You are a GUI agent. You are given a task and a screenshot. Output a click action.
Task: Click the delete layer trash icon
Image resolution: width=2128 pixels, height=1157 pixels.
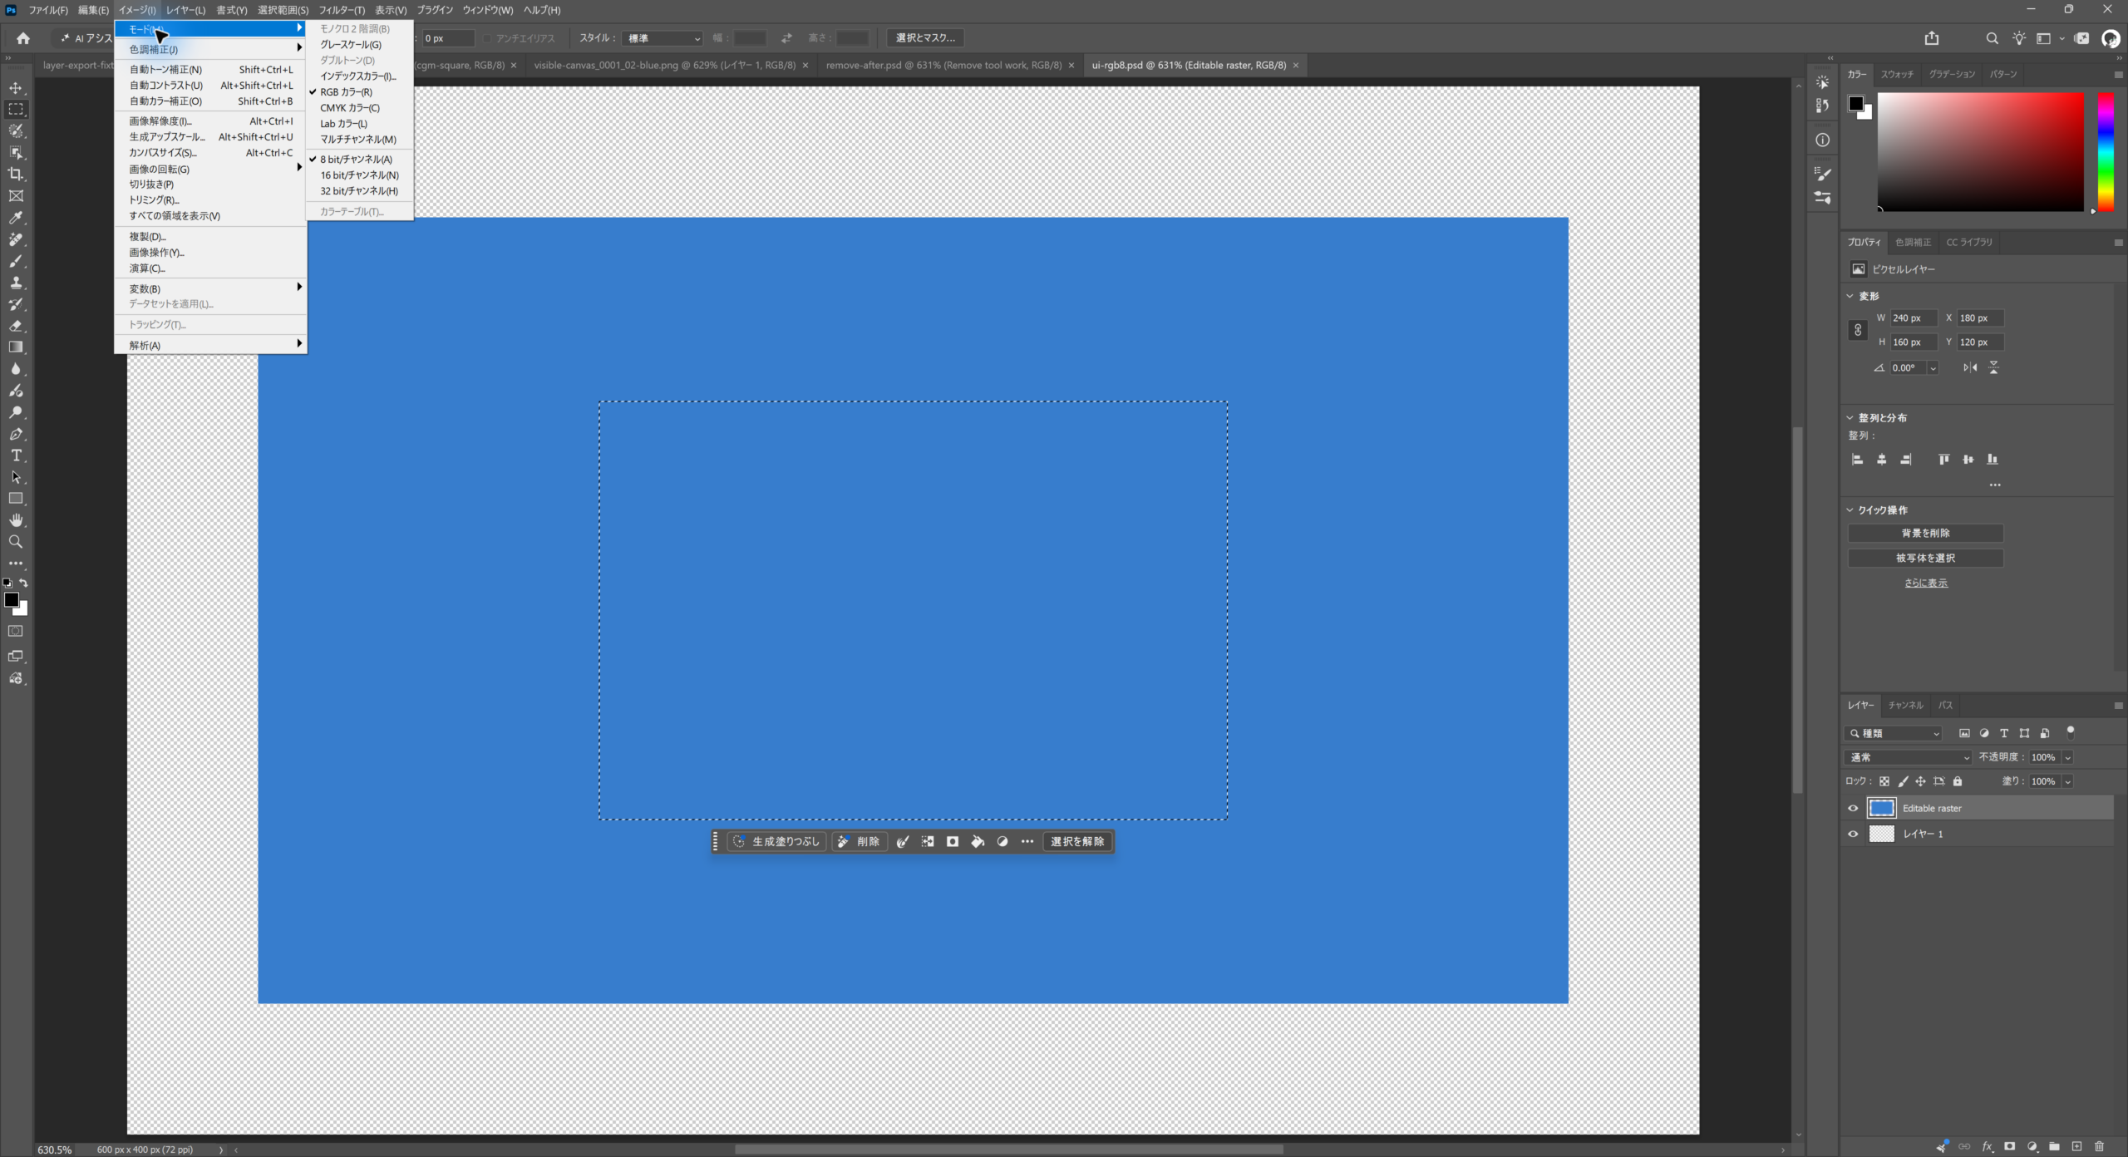pyautogui.click(x=2099, y=1146)
